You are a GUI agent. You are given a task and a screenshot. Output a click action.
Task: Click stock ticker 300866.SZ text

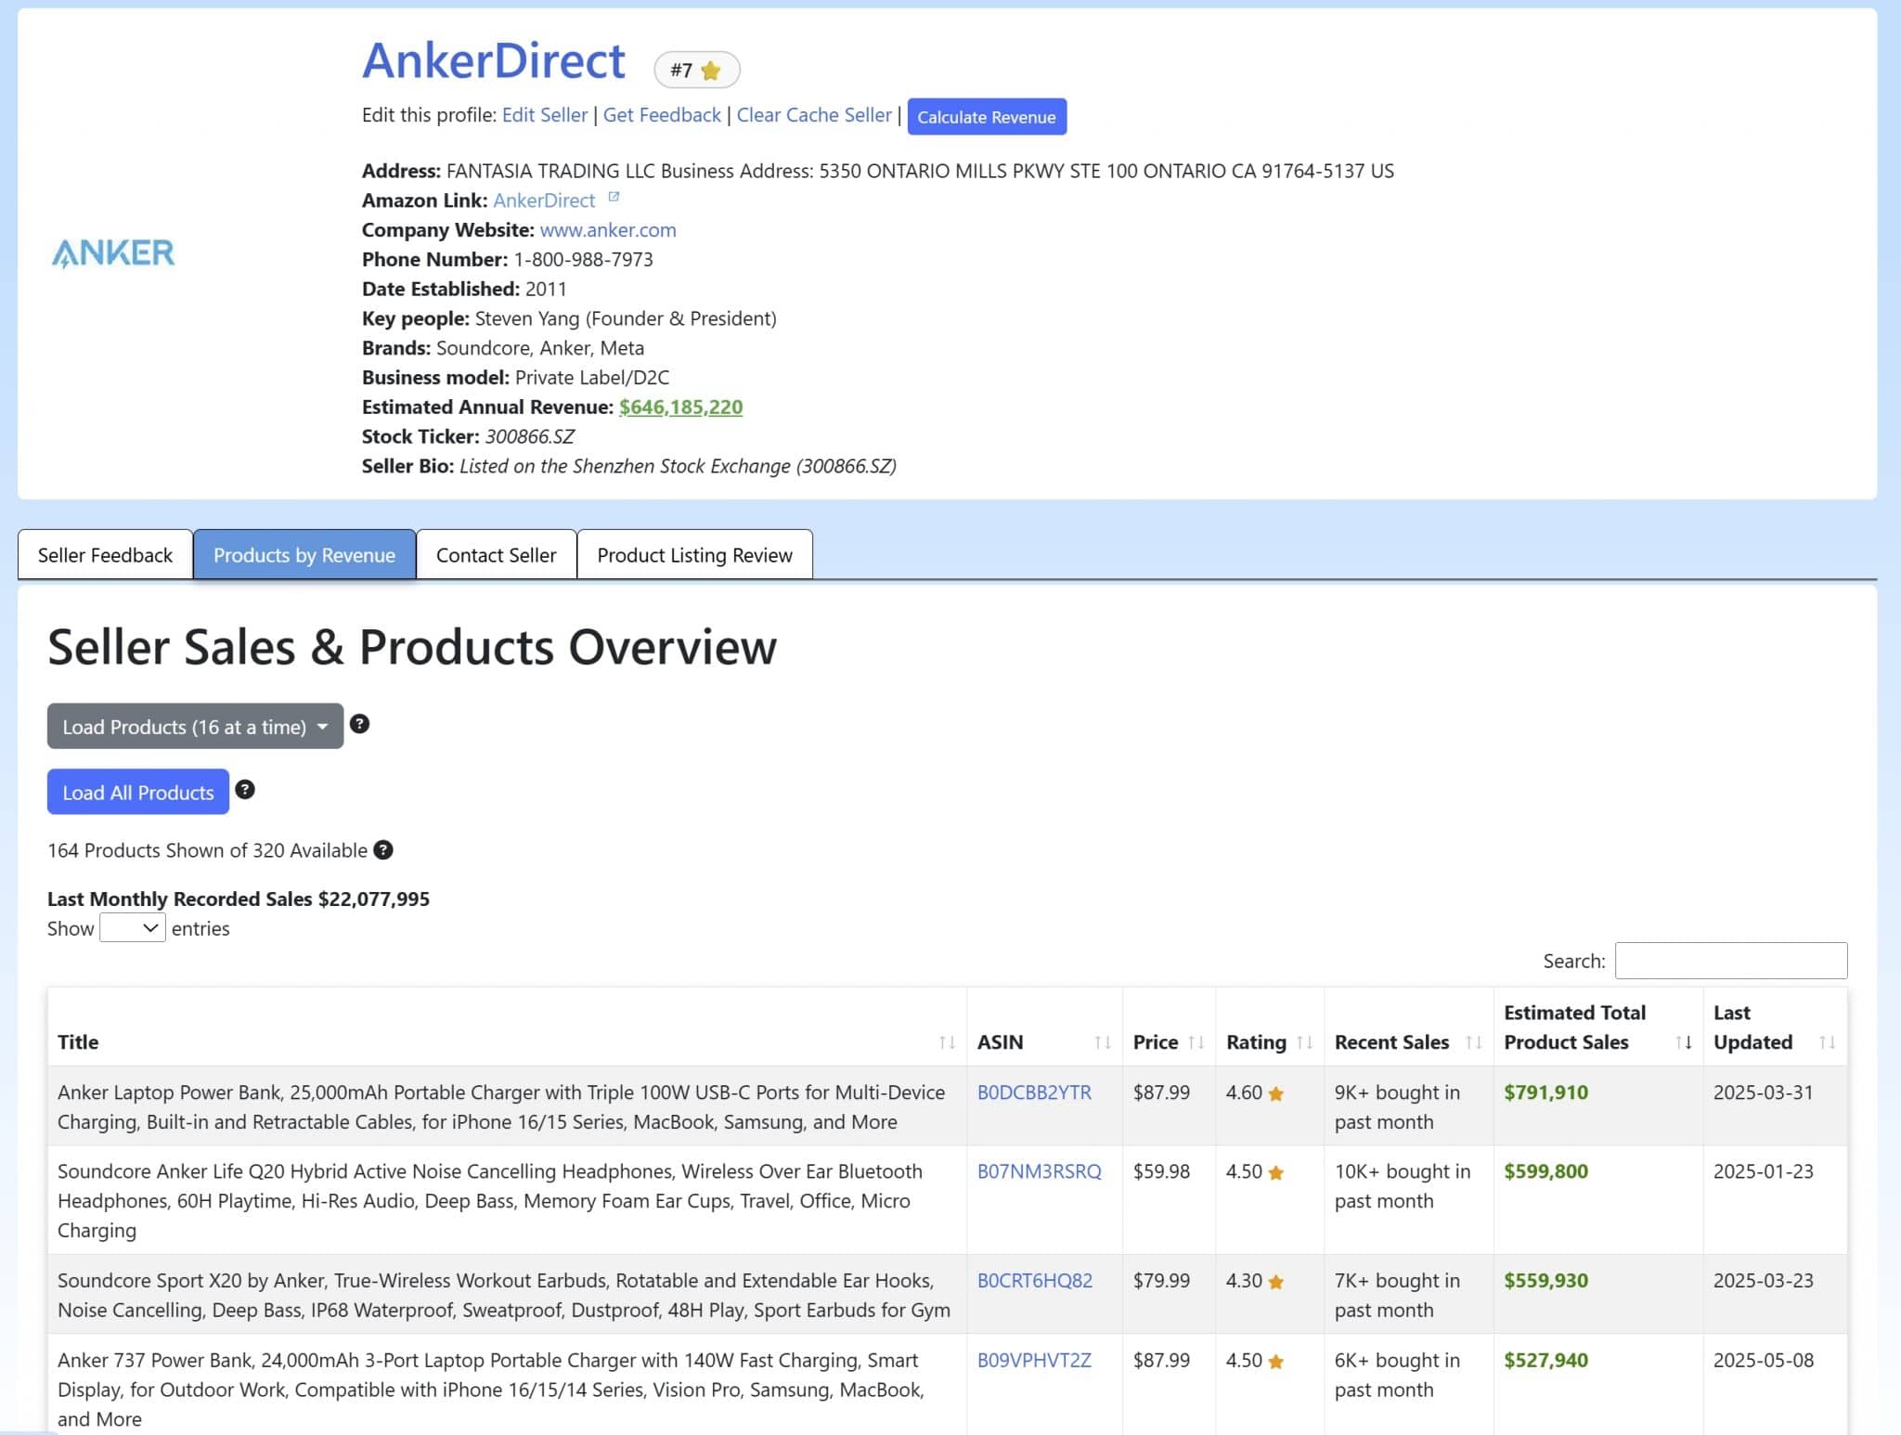click(x=530, y=436)
